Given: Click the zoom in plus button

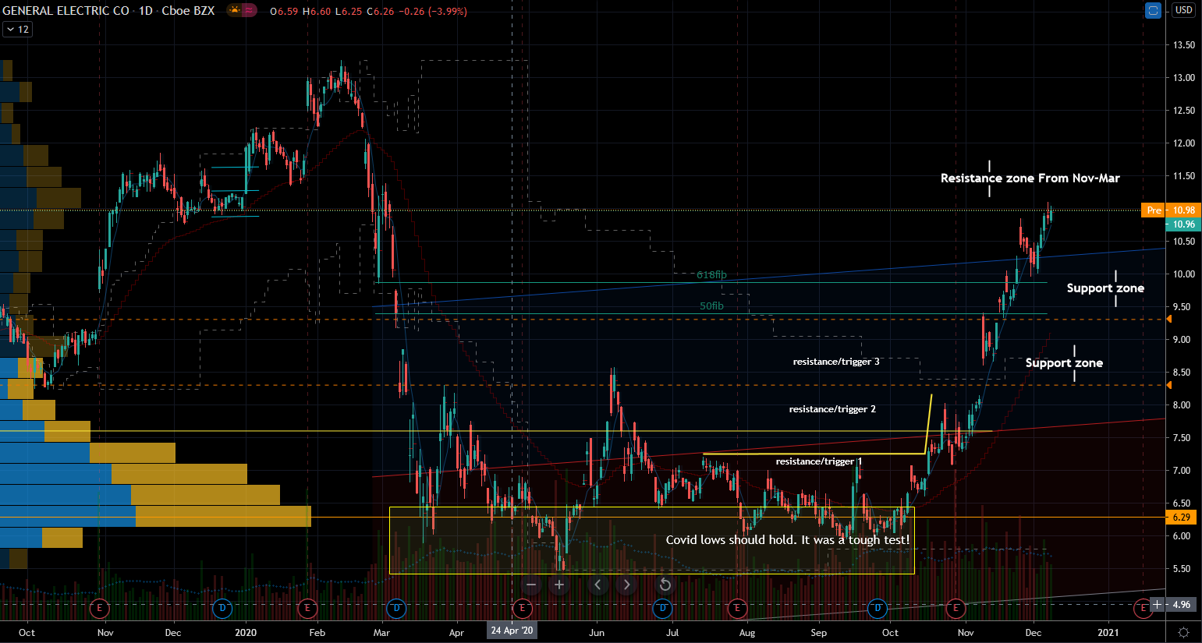Looking at the screenshot, I should 559,585.
